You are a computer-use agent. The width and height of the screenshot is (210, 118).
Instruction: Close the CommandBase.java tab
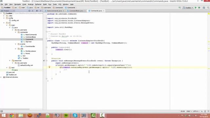point(85,11)
